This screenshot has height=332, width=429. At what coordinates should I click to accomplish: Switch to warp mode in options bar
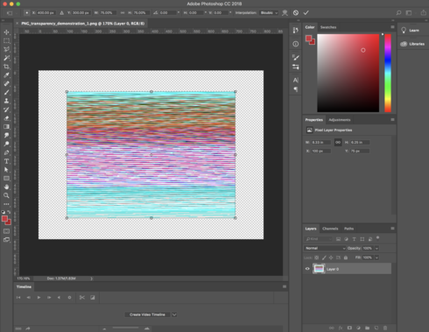(285, 13)
